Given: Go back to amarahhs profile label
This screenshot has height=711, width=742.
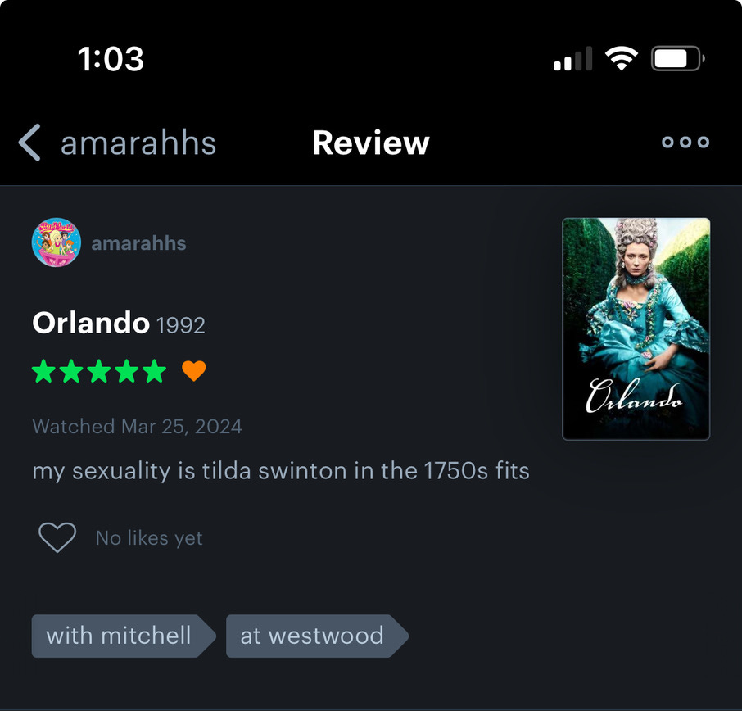Looking at the screenshot, I should (138, 143).
